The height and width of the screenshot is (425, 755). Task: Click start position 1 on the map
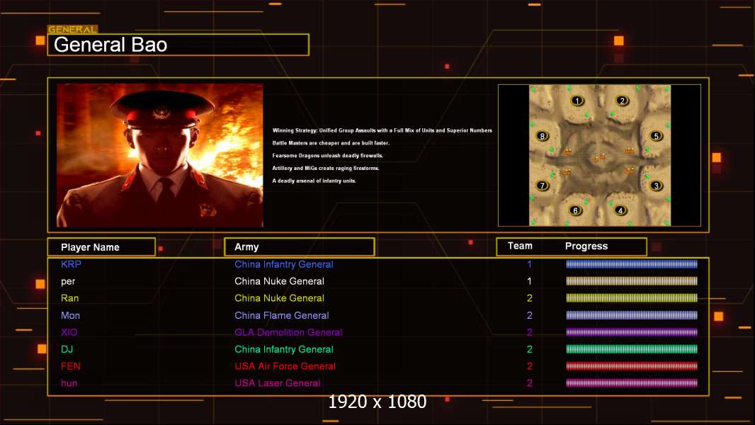pyautogui.click(x=577, y=101)
